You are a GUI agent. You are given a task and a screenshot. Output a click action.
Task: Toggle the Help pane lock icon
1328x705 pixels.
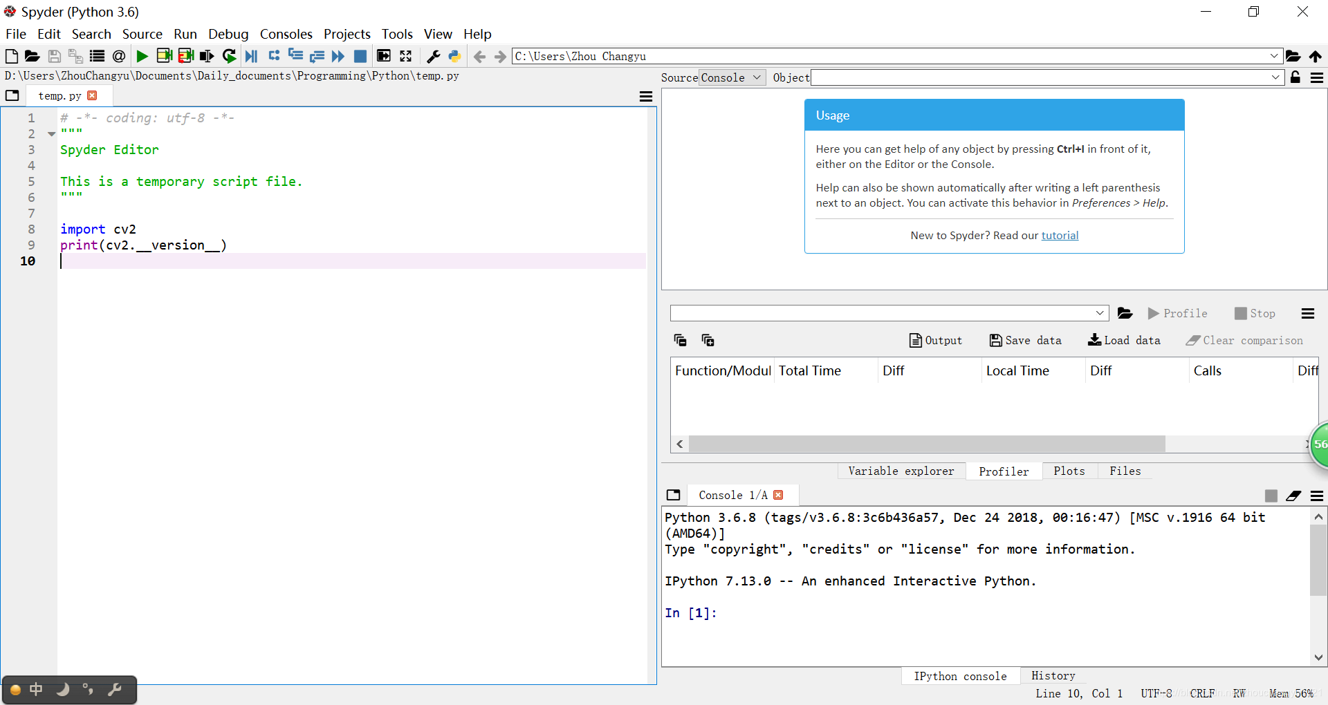[x=1295, y=77]
